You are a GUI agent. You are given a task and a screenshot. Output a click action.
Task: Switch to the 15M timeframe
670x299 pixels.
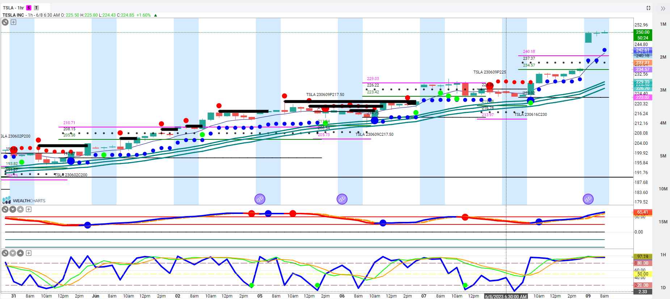(663, 222)
